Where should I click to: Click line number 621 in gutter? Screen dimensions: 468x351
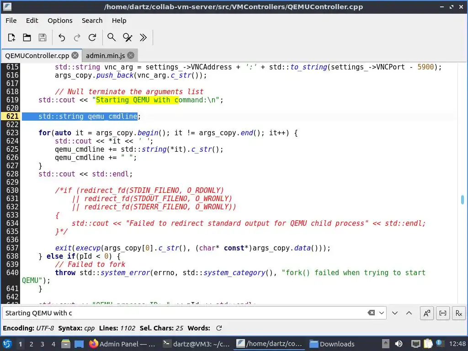coord(12,116)
